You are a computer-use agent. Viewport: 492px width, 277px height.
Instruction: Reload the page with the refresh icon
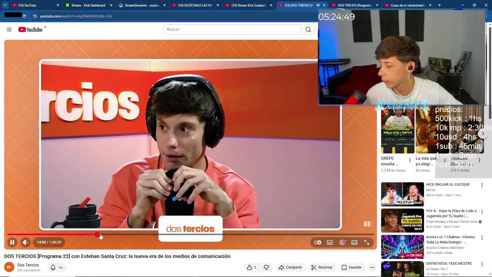24,16
